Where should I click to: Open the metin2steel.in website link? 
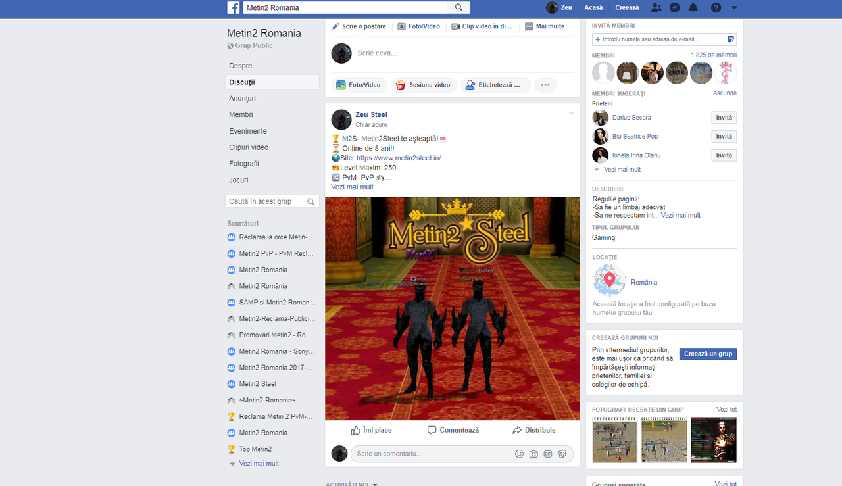coord(399,158)
